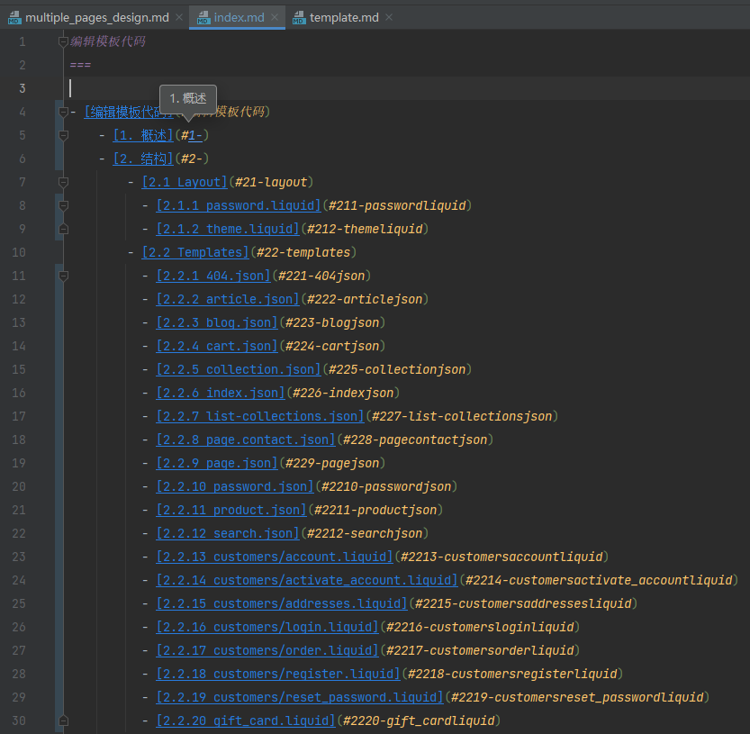Close the index.md editor tab
Viewport: 750px width, 734px height.
click(x=275, y=17)
